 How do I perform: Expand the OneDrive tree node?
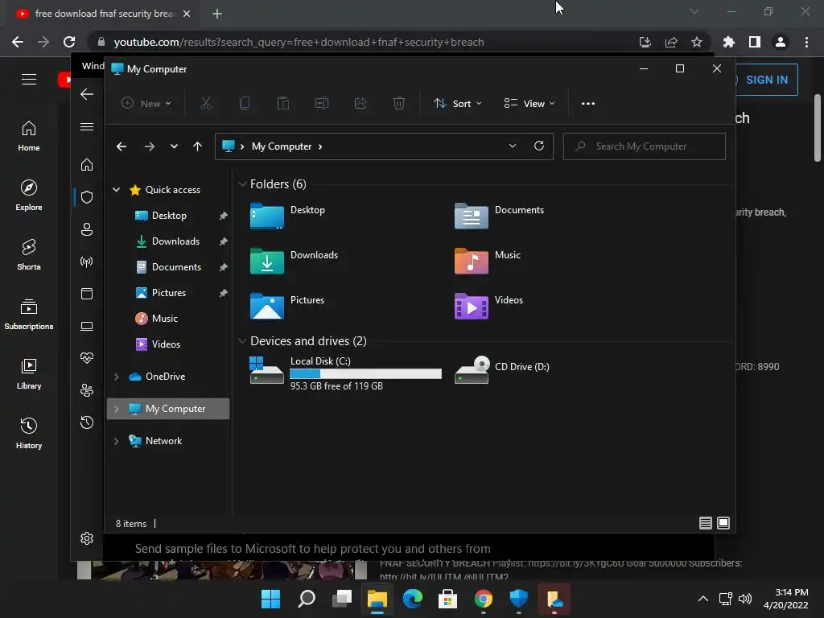pyautogui.click(x=116, y=377)
